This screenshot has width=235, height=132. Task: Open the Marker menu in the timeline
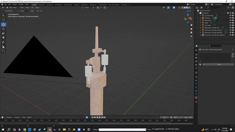click(x=29, y=117)
